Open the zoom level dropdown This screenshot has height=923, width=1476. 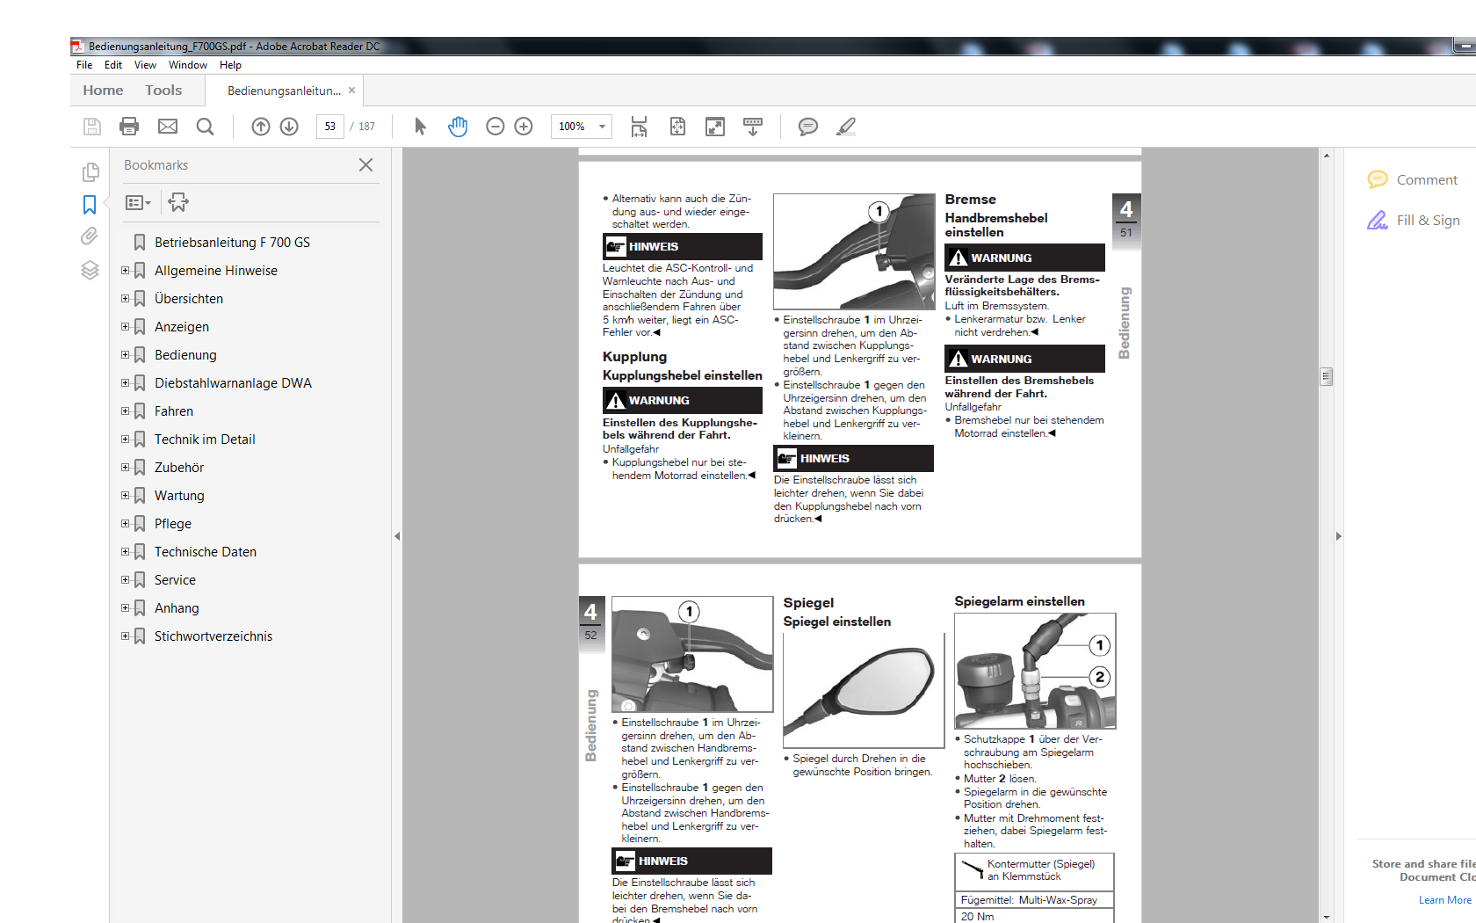(x=602, y=127)
